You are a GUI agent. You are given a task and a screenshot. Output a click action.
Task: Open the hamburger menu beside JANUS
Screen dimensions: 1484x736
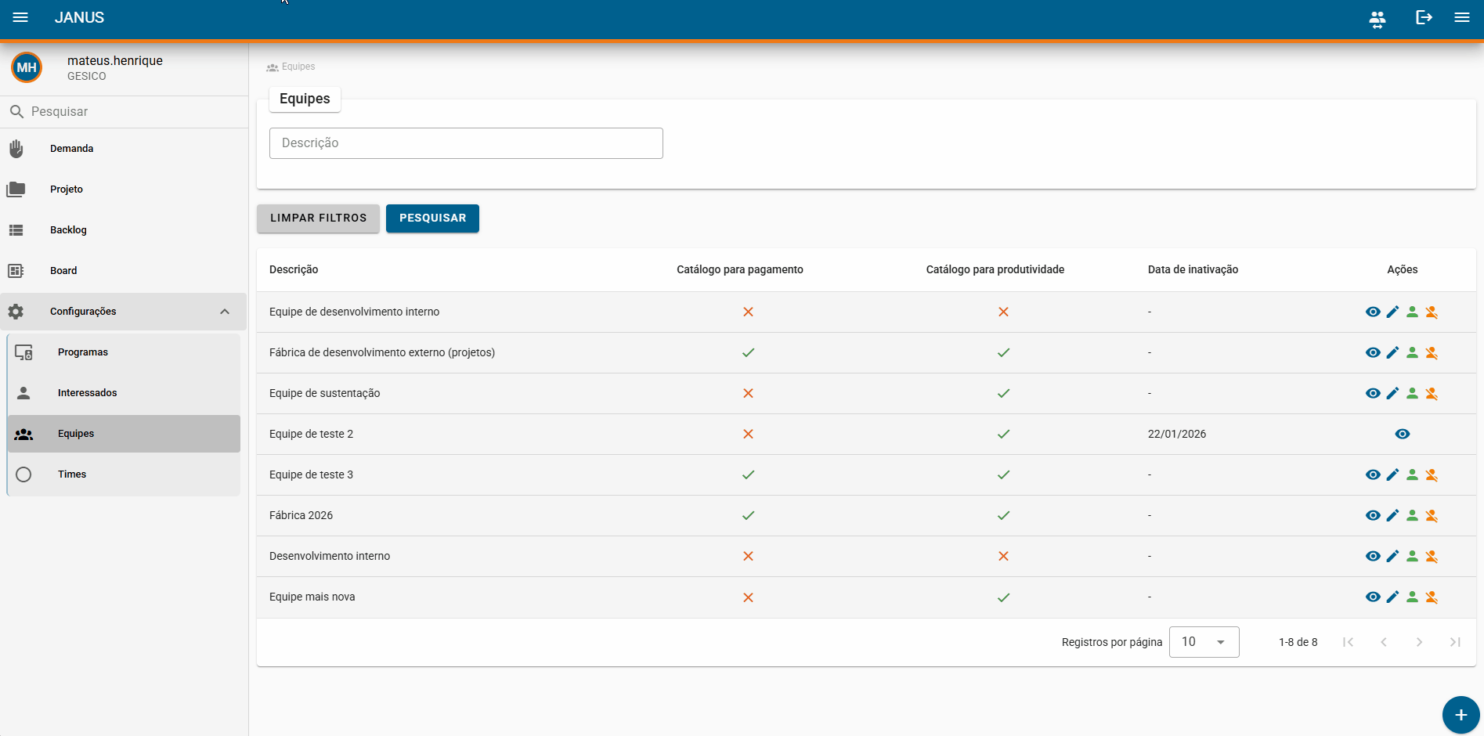click(x=20, y=17)
